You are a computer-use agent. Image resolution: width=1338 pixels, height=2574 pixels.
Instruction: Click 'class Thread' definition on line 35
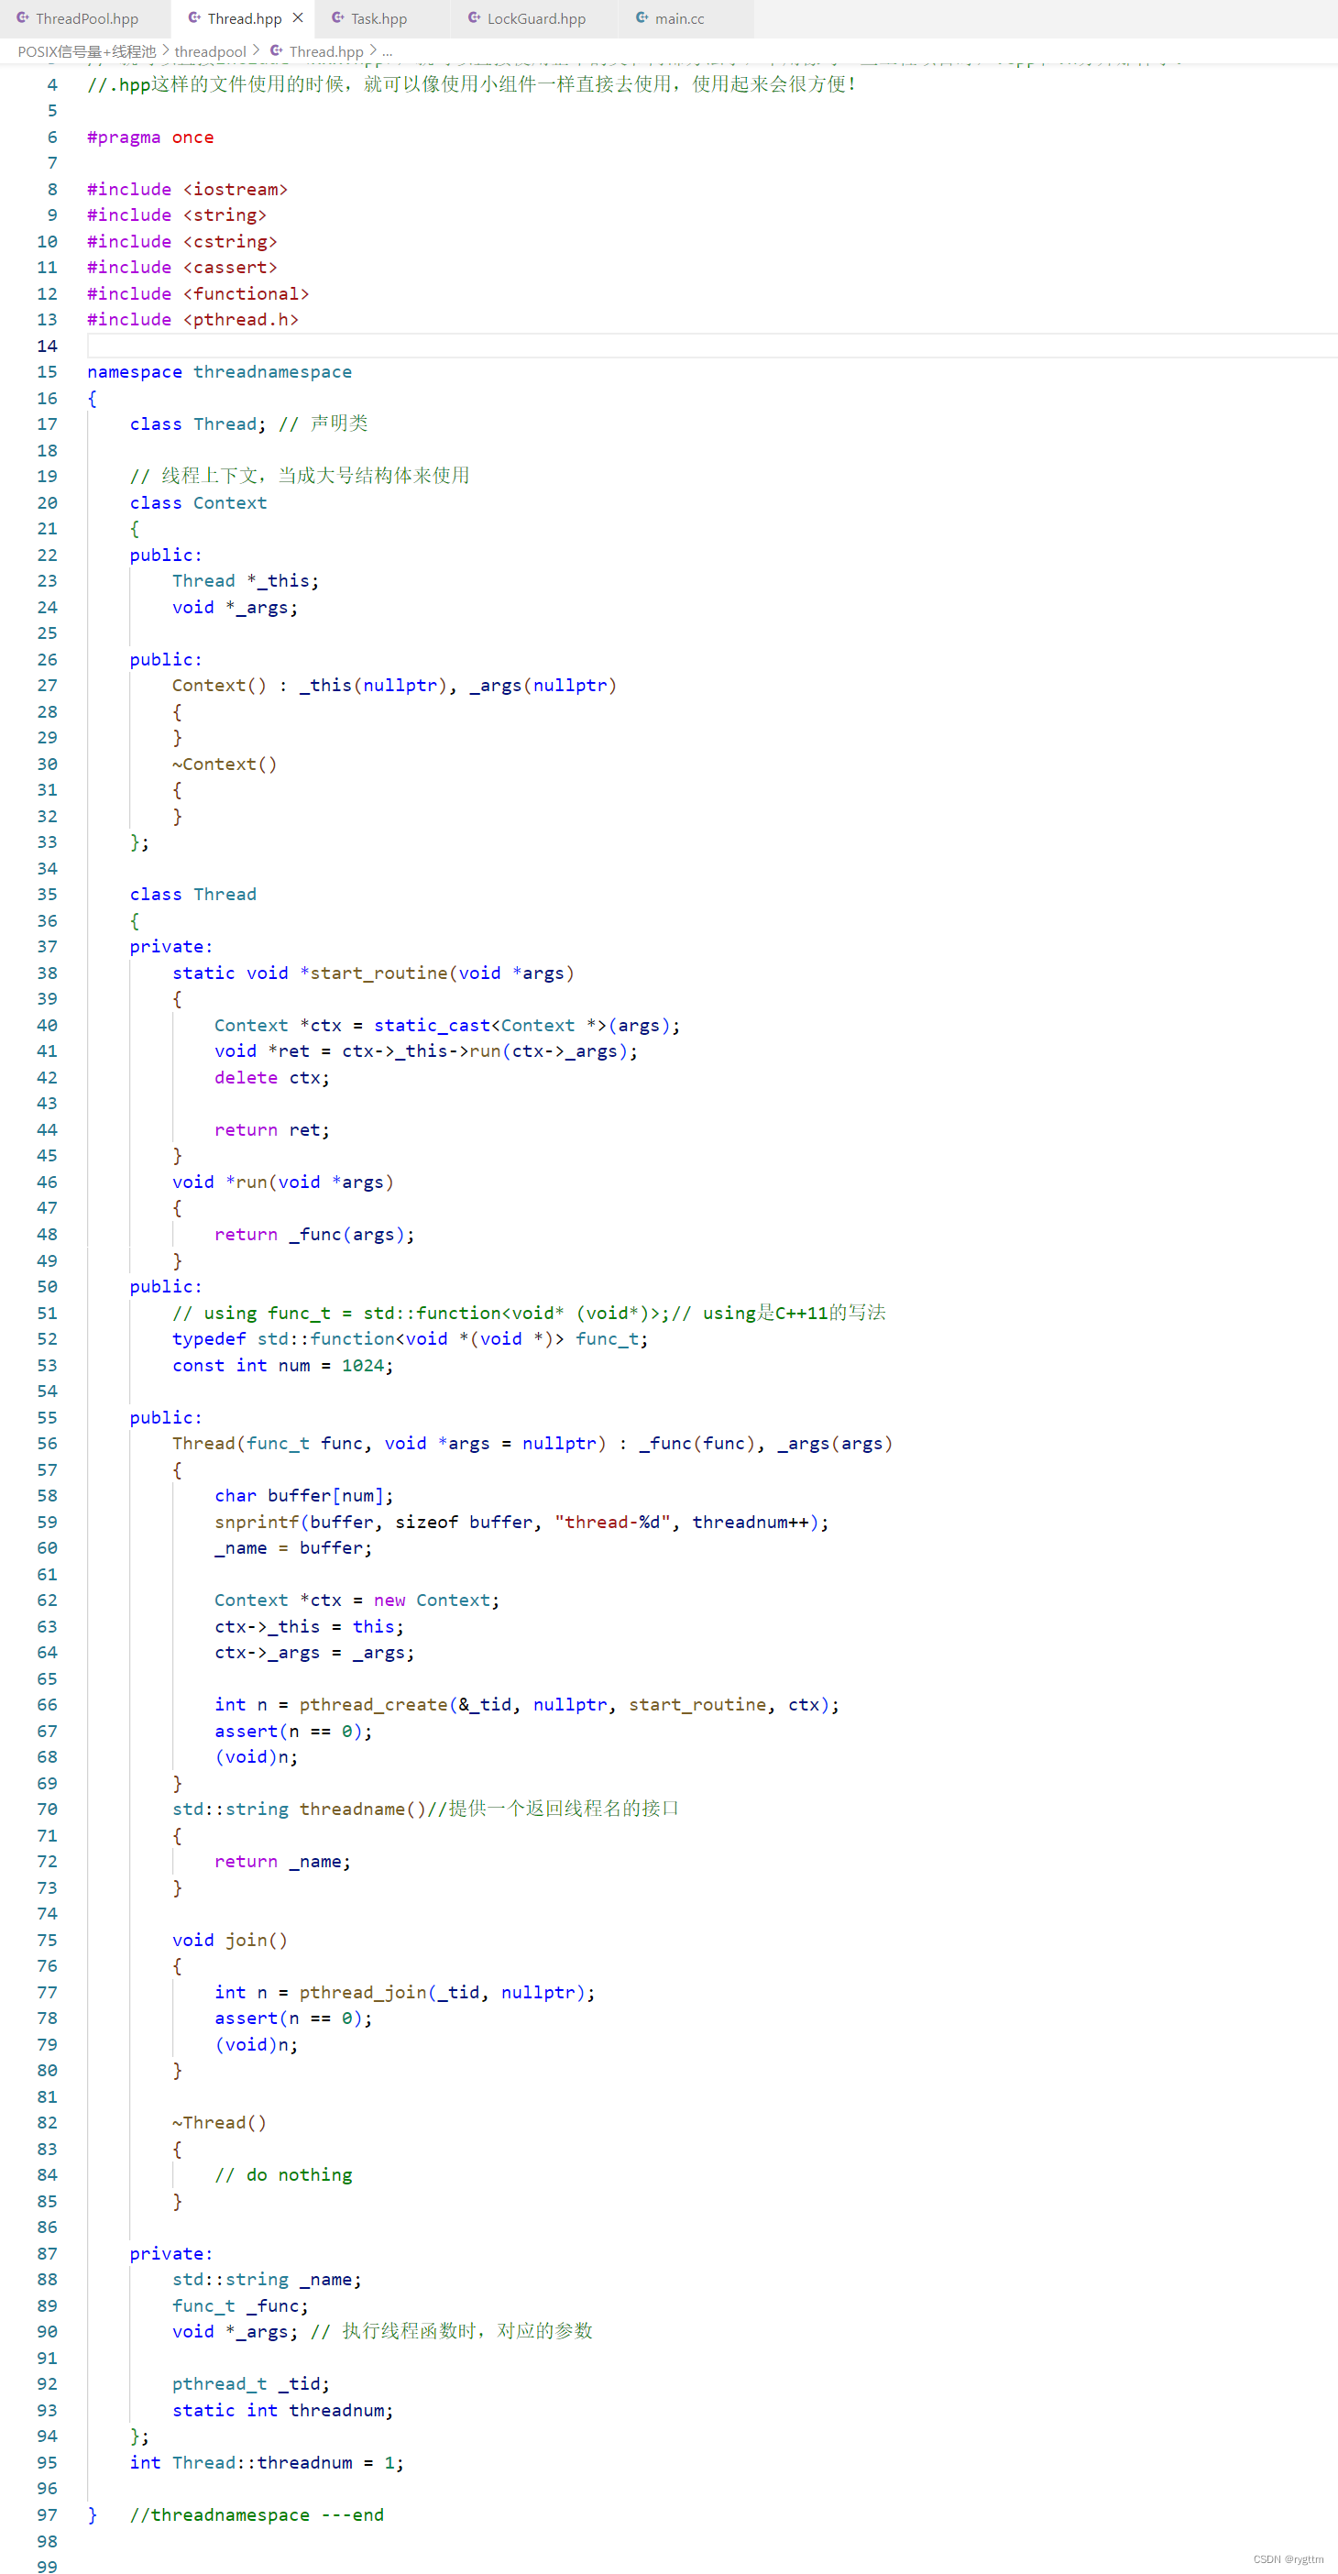192,895
